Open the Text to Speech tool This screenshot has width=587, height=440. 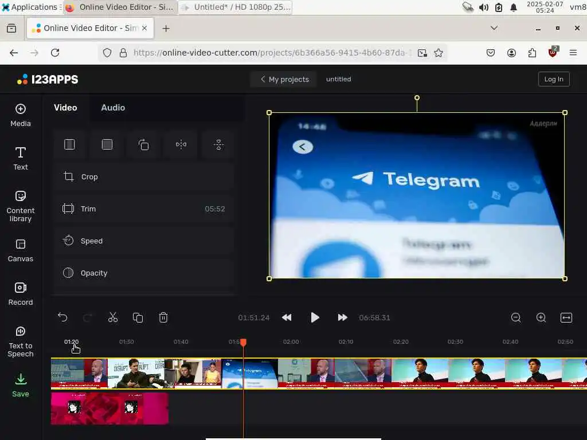pyautogui.click(x=21, y=341)
